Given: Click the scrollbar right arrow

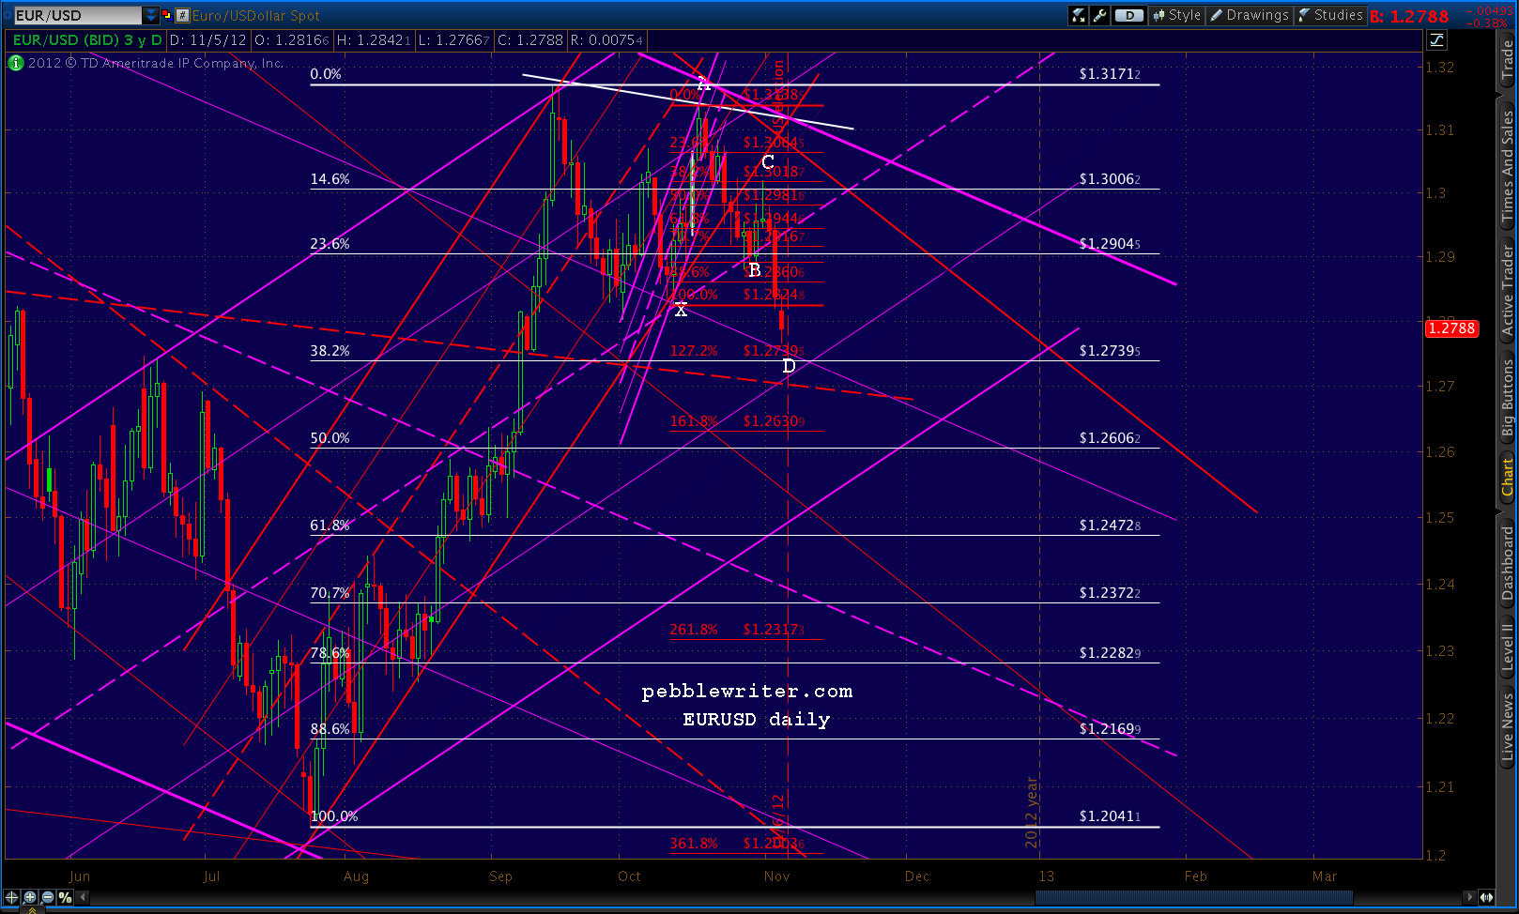Looking at the screenshot, I should (1469, 897).
